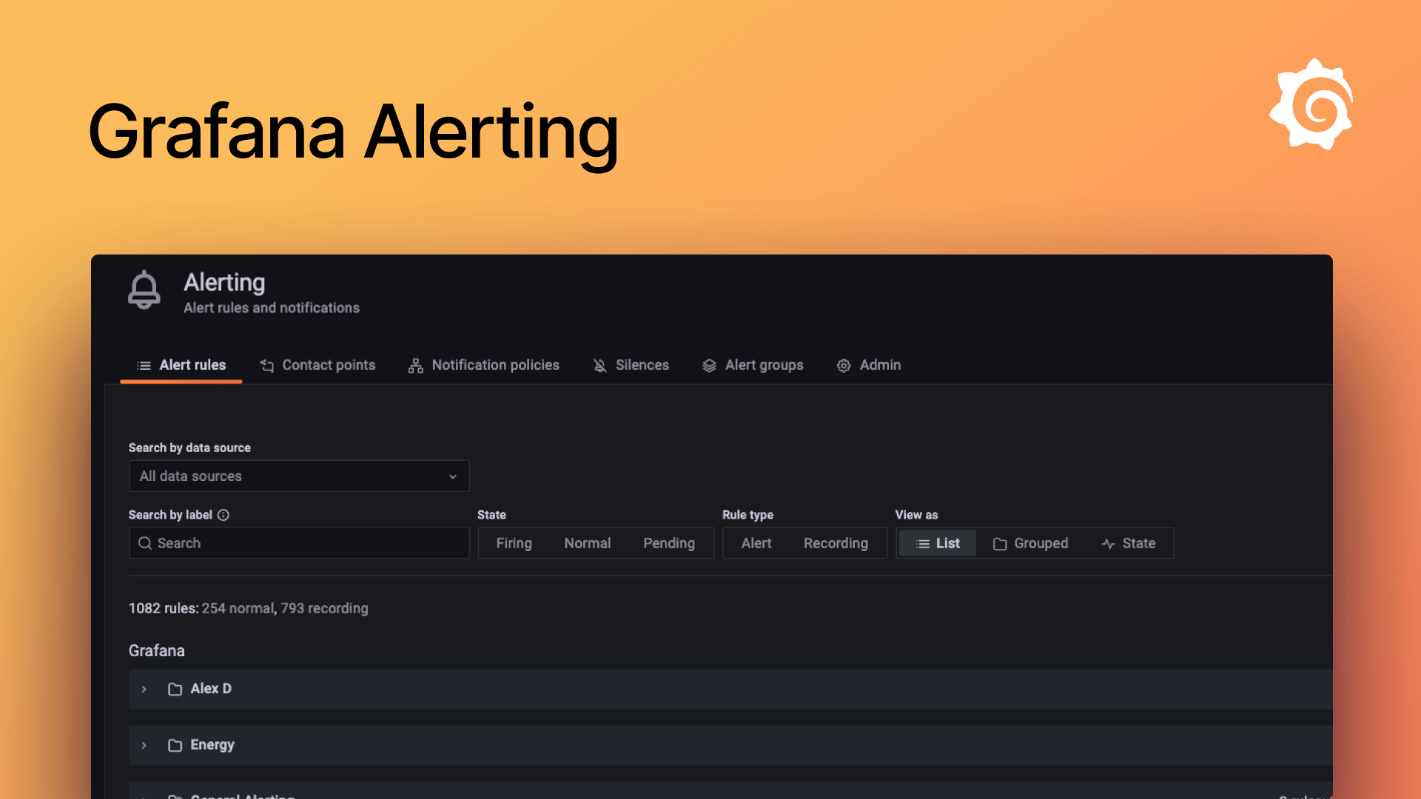This screenshot has width=1421, height=799.
Task: Open the Silences tab
Action: [x=642, y=365]
